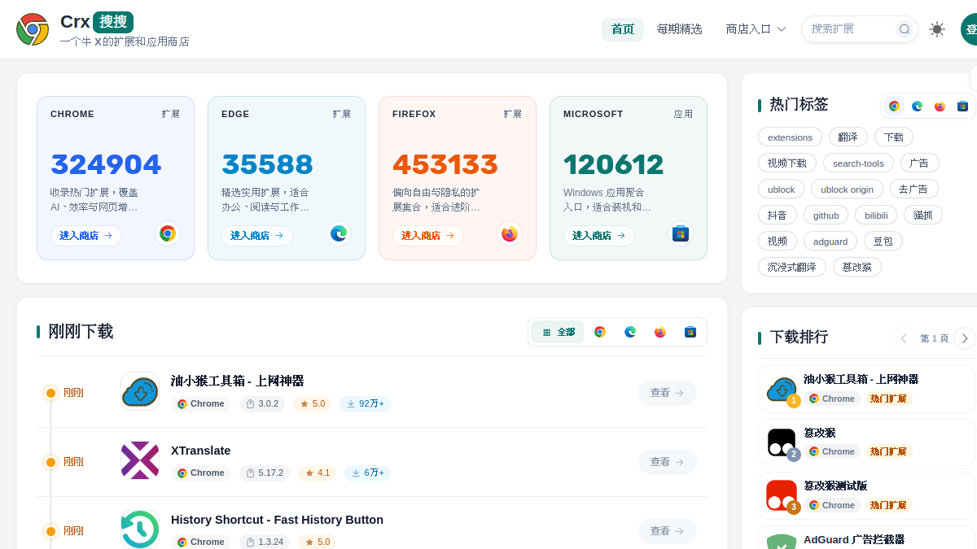
Task: Select the ublock origin tag
Action: (x=847, y=190)
